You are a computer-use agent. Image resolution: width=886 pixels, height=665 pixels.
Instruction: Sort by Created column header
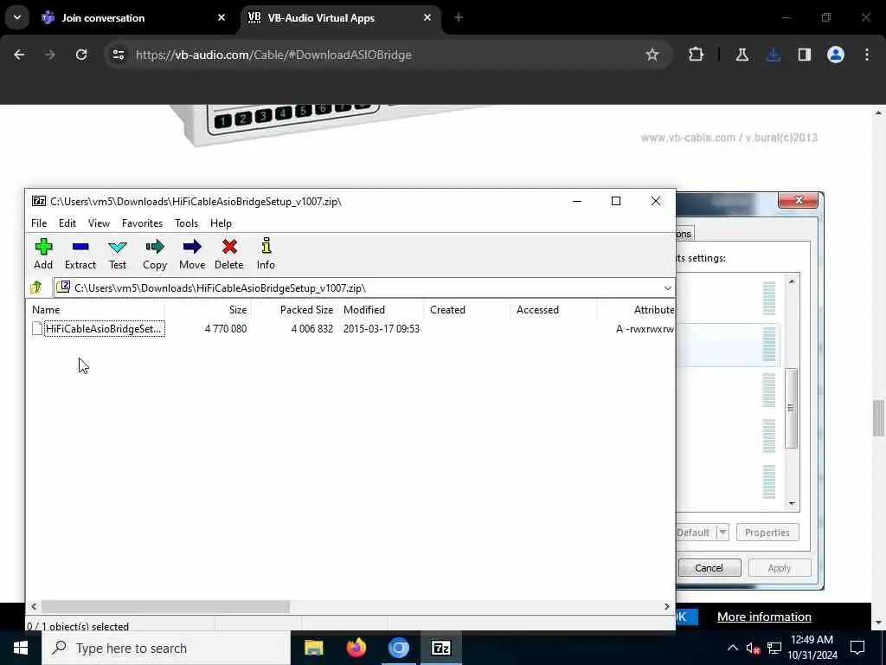click(x=467, y=310)
